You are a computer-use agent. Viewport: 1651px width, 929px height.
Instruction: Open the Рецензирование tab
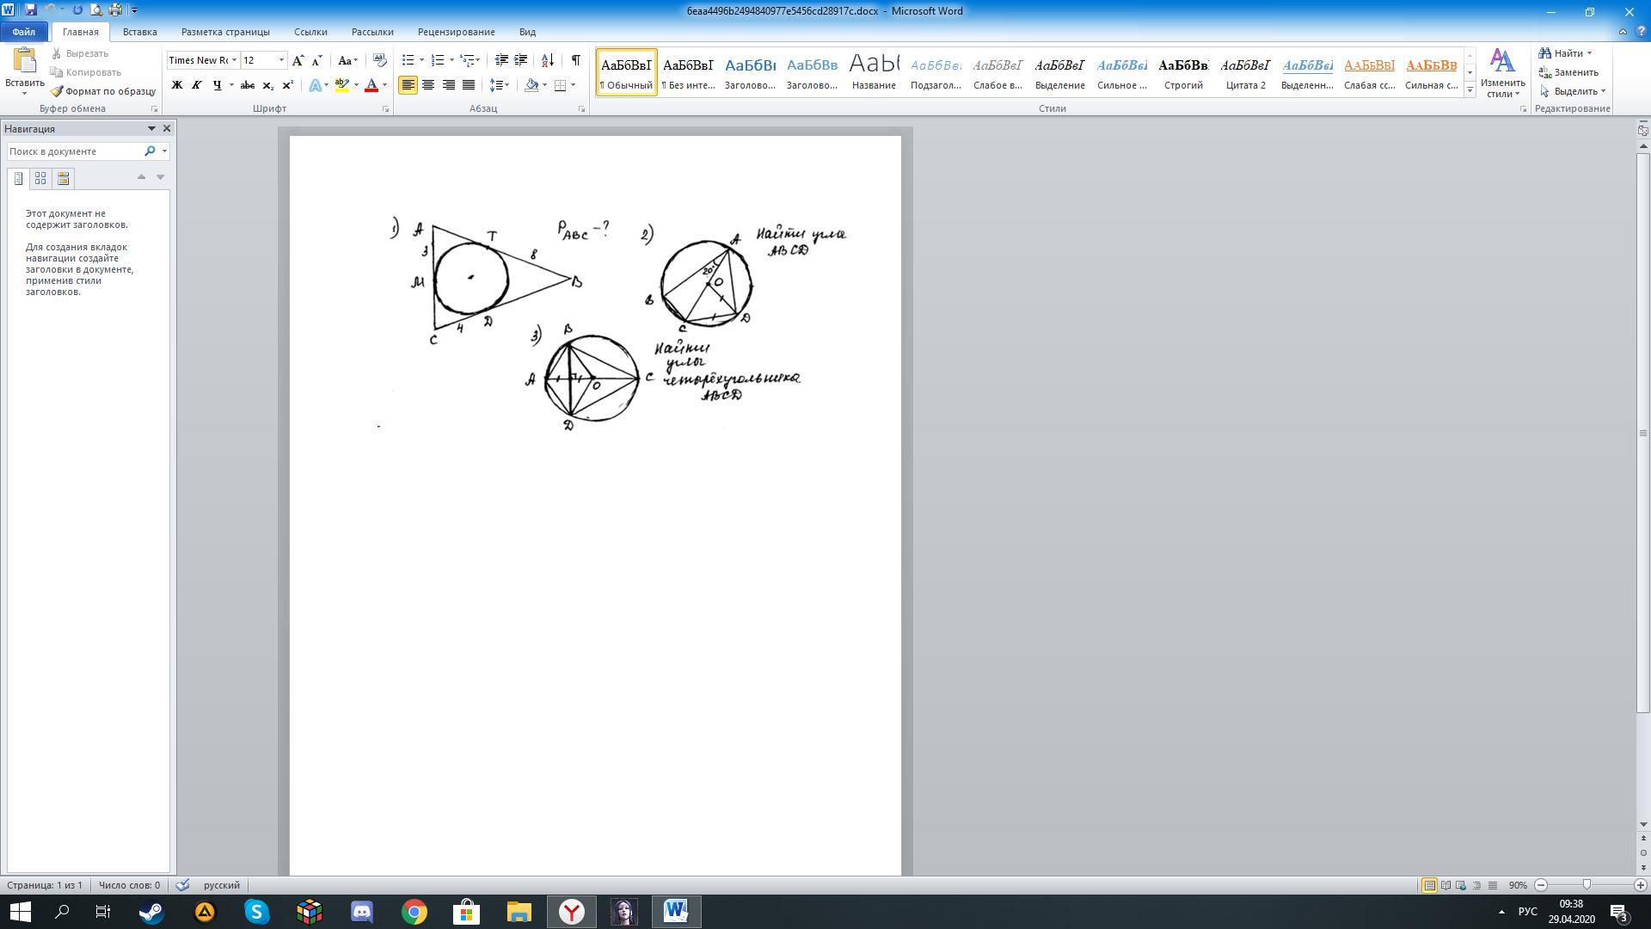(x=456, y=32)
